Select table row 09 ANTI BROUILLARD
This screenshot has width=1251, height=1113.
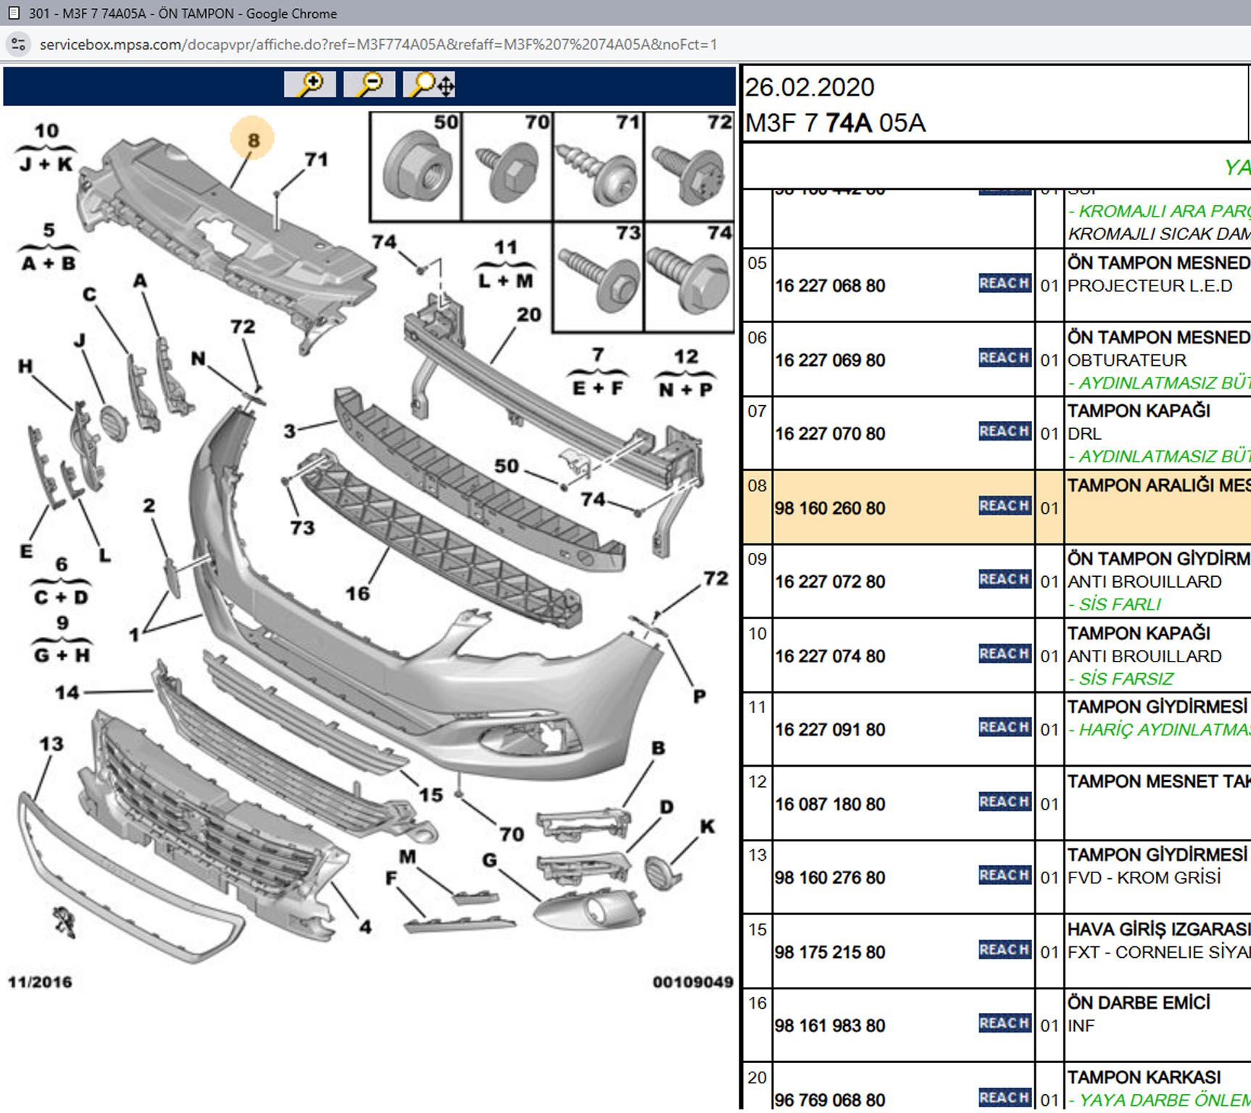(x=1144, y=582)
